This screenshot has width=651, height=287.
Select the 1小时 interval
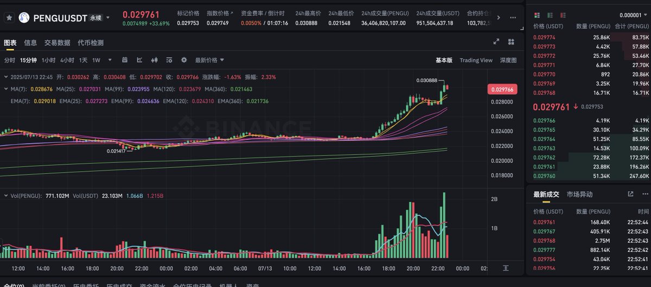pos(48,60)
